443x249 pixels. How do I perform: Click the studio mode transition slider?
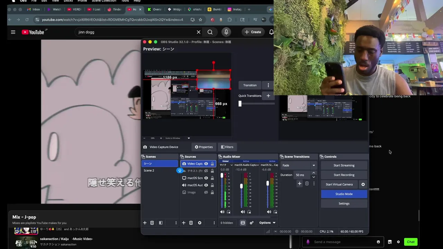[240, 103]
